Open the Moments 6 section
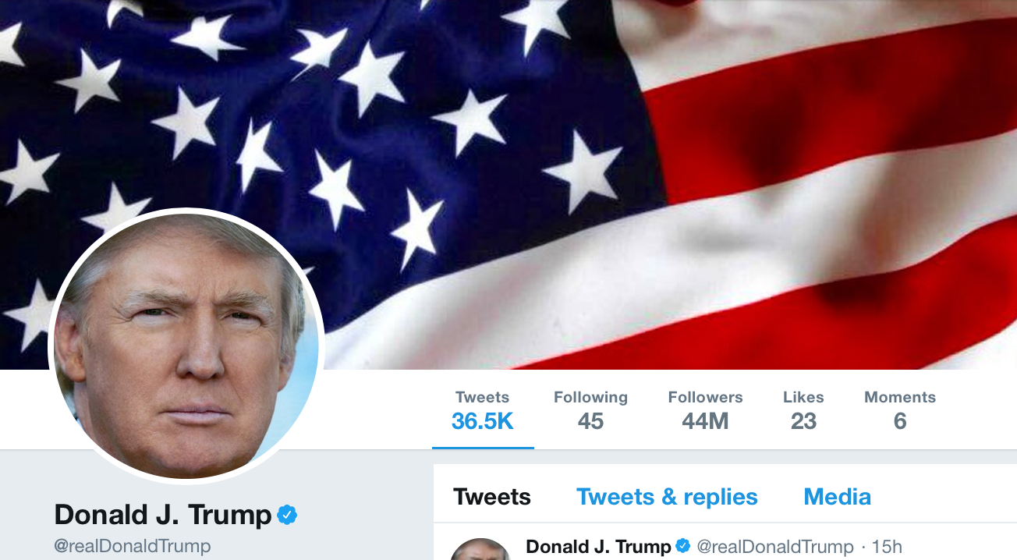 900,410
